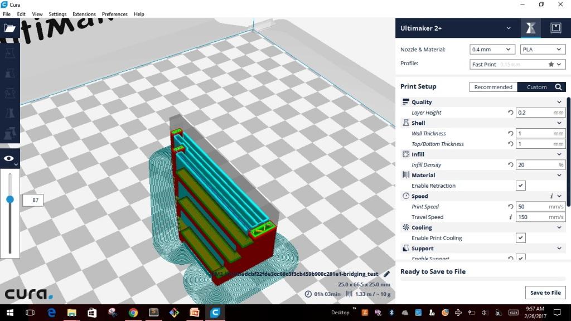Reset Infill Density with the revert arrow
The width and height of the screenshot is (571, 321).
point(511,165)
